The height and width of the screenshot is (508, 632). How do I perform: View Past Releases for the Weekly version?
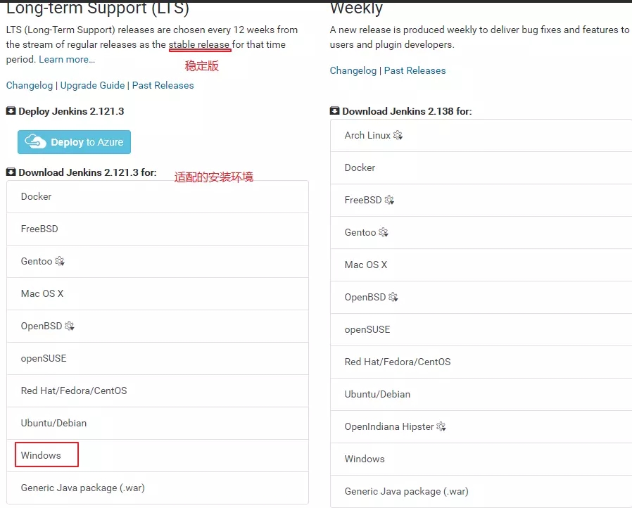tap(415, 70)
